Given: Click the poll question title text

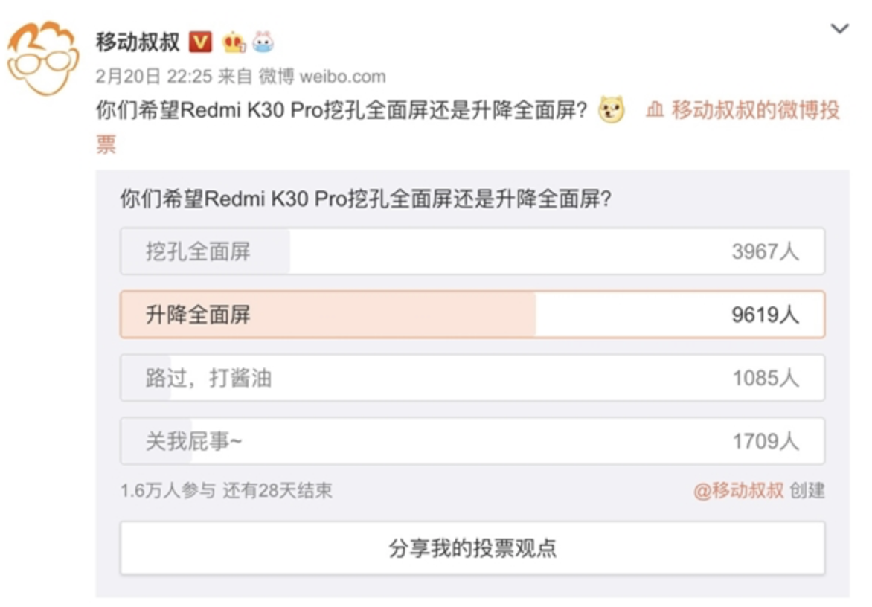Looking at the screenshot, I should click(365, 199).
